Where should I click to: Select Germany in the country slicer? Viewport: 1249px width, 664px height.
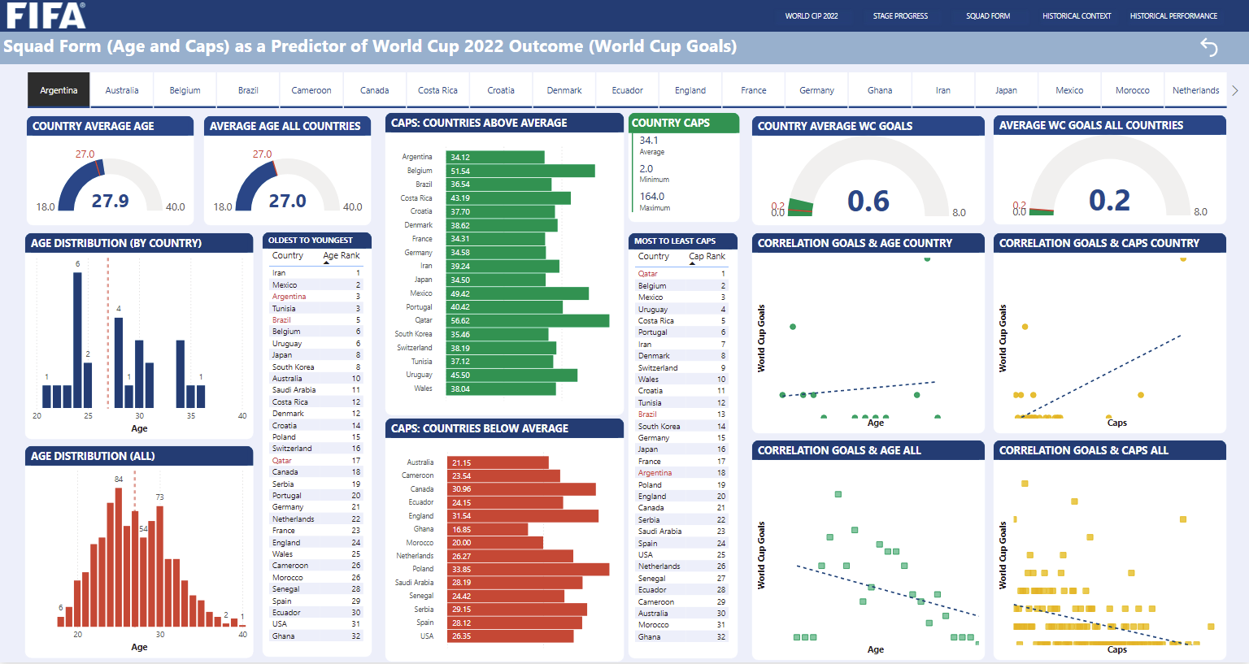click(x=816, y=90)
